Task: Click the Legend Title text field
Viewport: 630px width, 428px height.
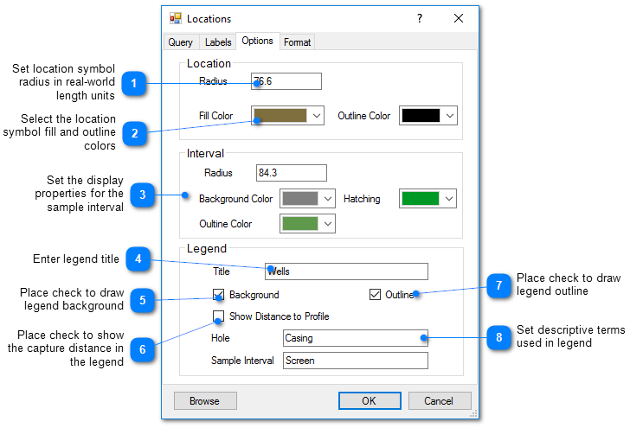Action: tap(346, 271)
